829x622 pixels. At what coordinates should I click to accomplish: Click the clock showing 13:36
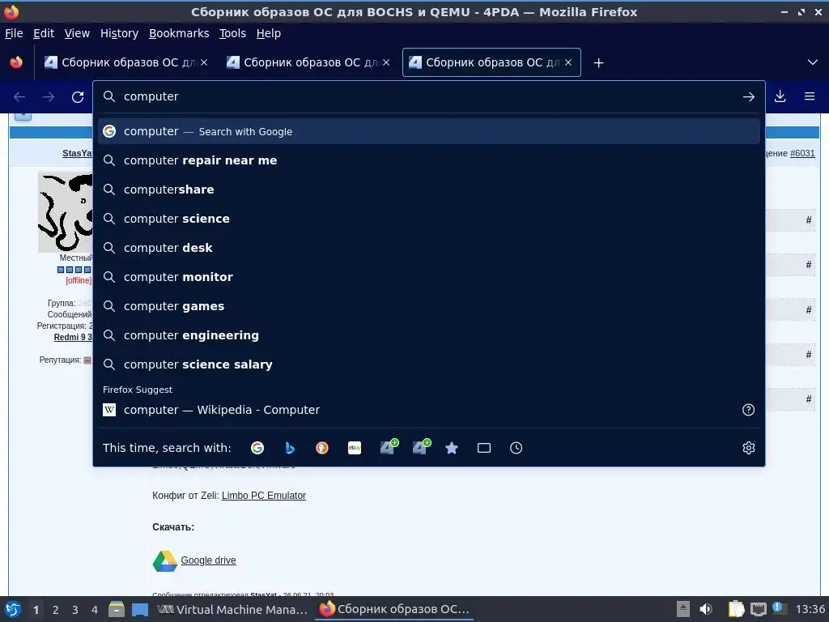(810, 609)
